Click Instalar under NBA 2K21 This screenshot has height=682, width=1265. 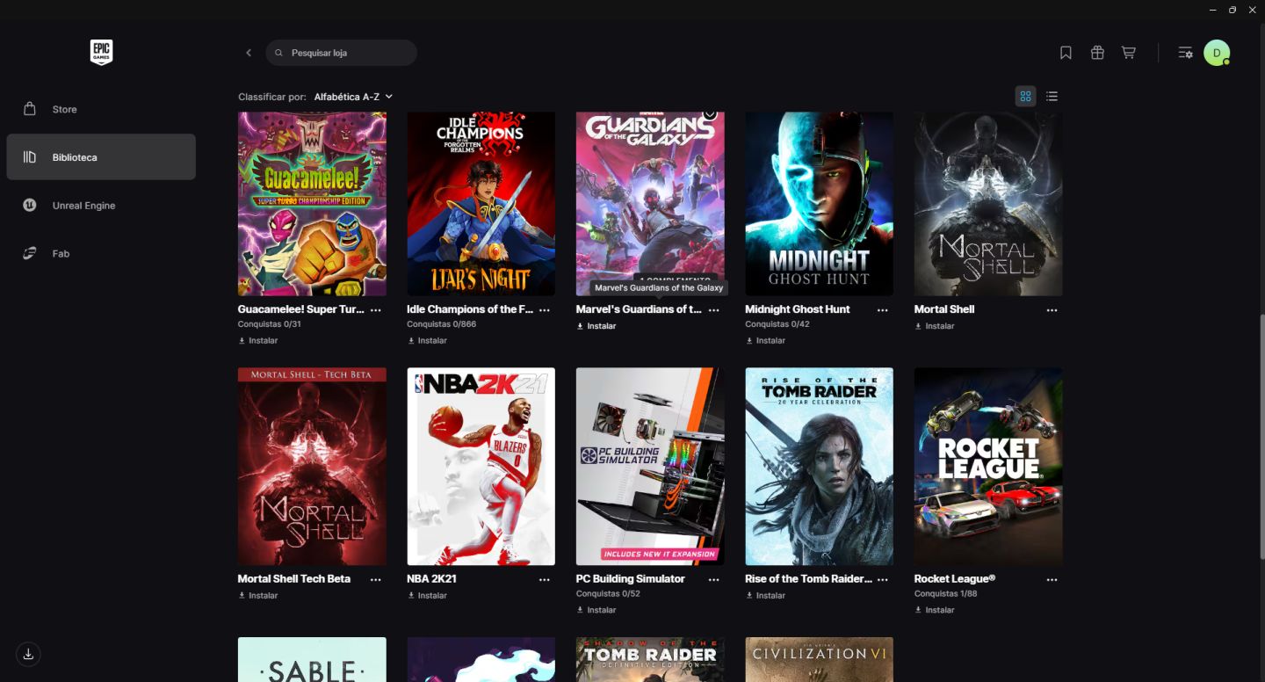(x=427, y=595)
